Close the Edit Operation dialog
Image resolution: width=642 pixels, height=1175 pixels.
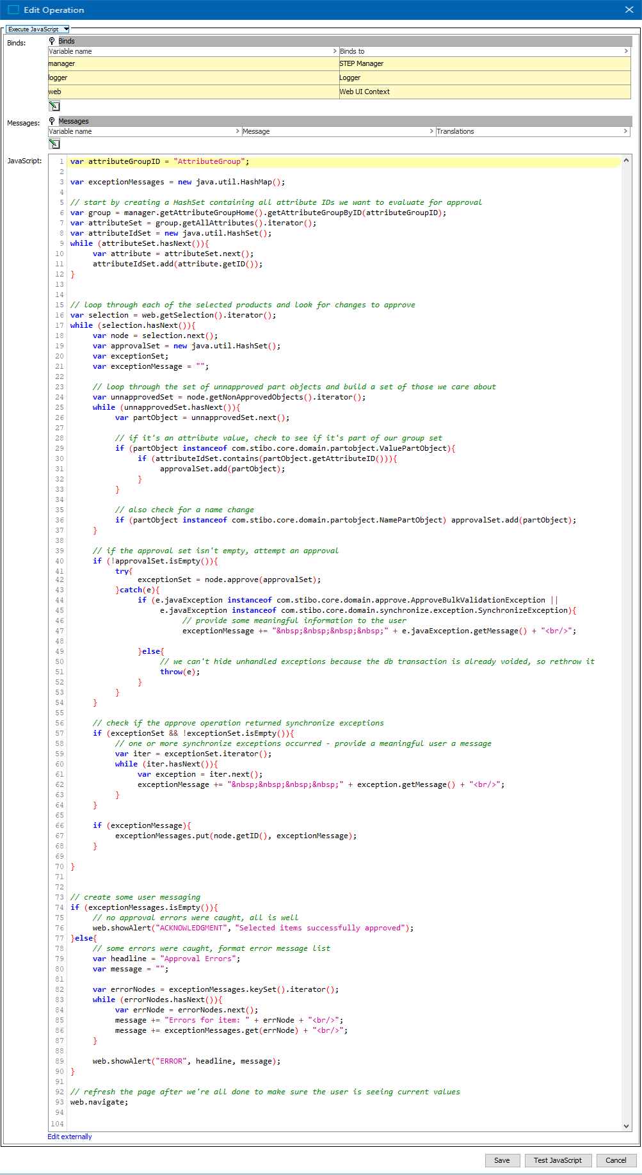[629, 10]
